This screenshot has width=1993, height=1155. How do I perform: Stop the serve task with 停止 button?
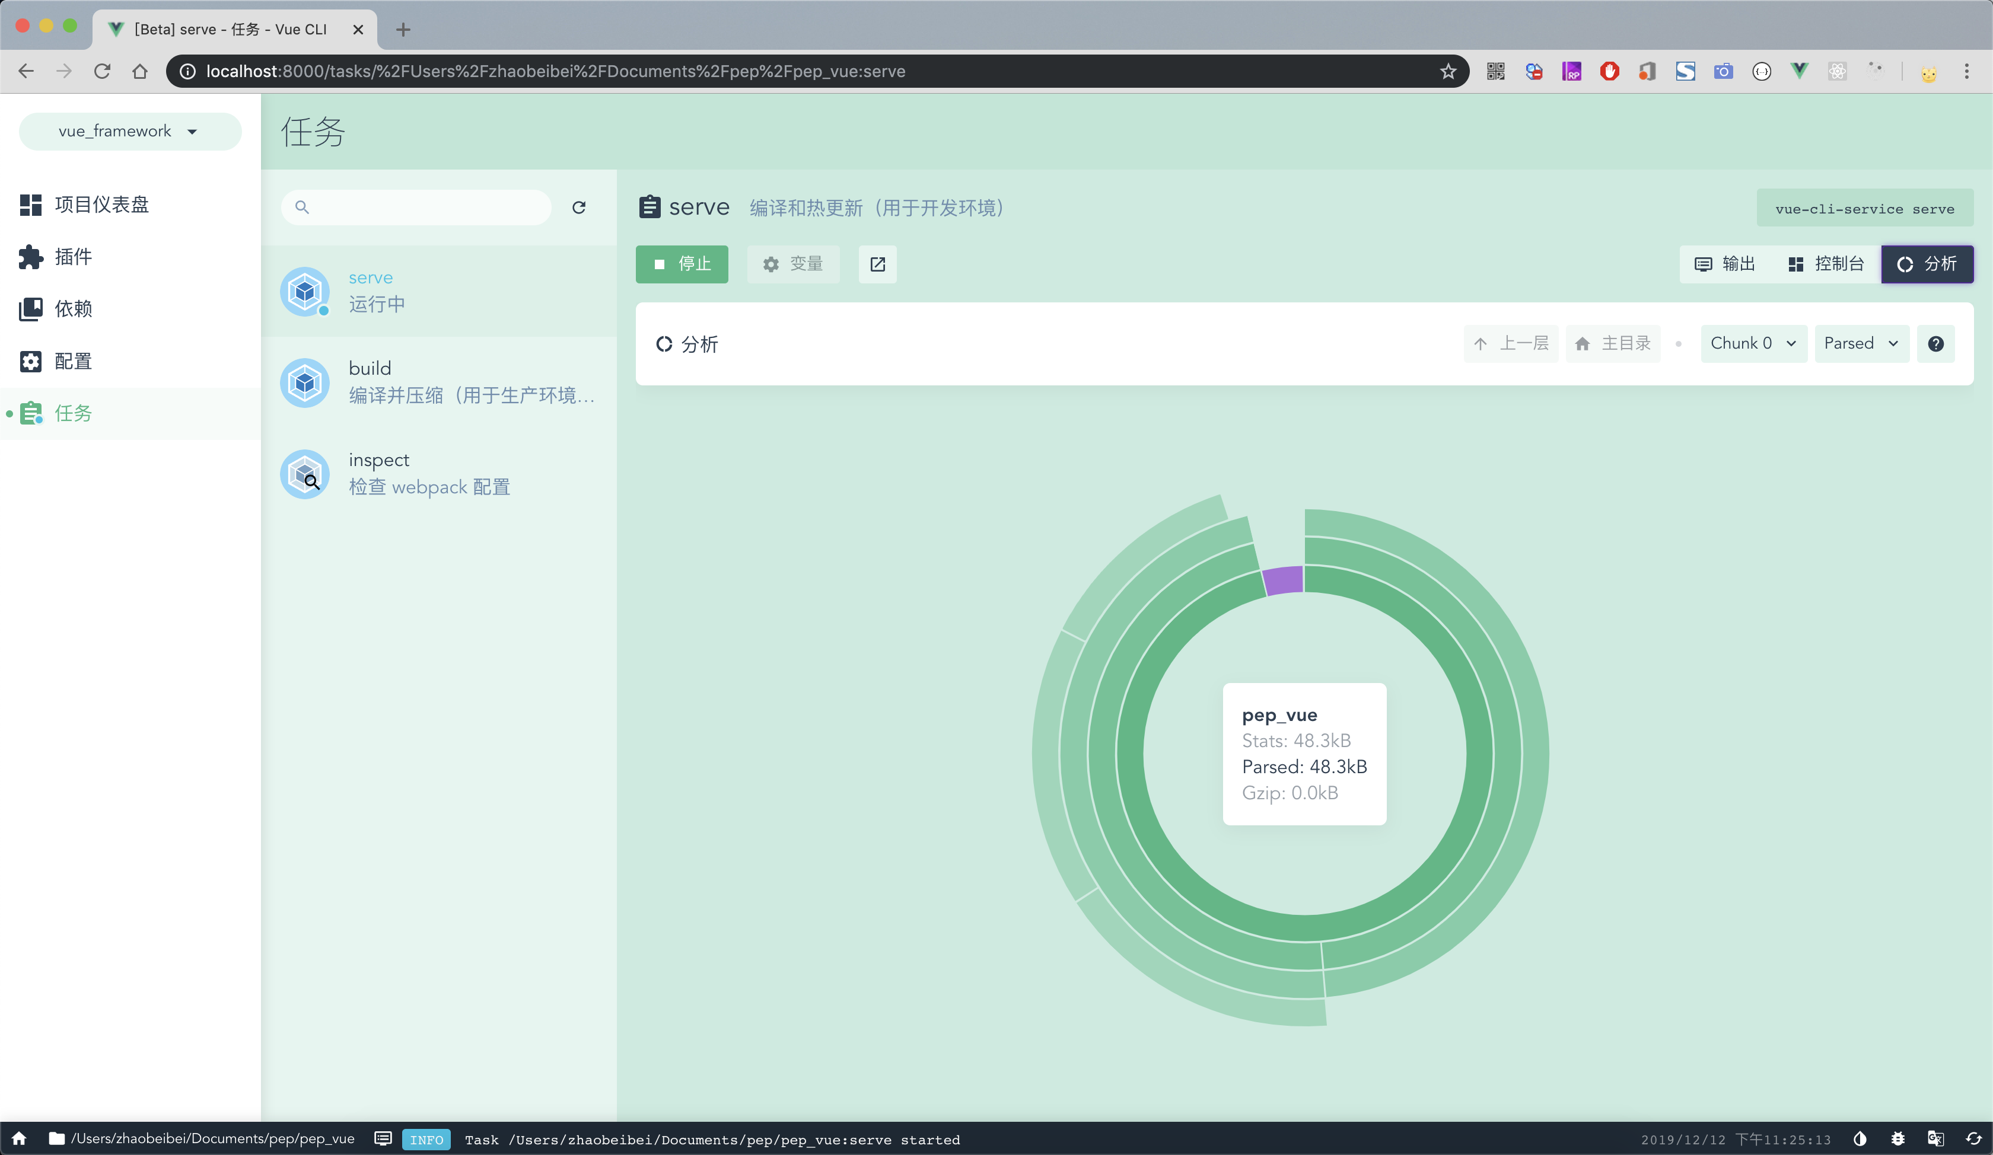(x=682, y=264)
